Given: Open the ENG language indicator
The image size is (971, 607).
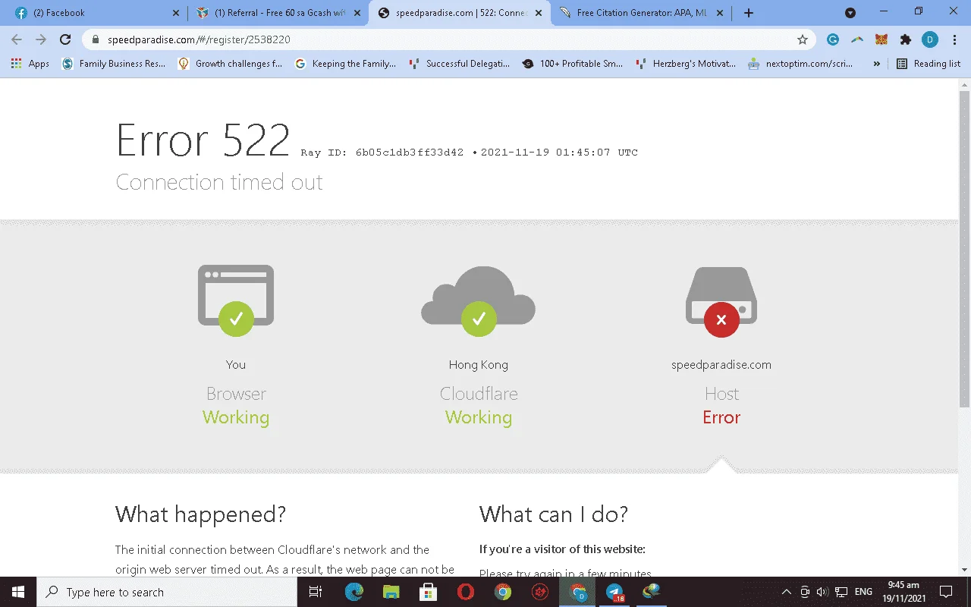Looking at the screenshot, I should click(863, 592).
